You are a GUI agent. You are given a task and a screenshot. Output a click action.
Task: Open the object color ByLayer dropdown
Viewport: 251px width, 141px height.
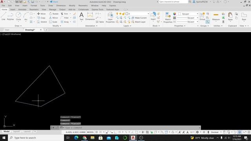[197, 14]
